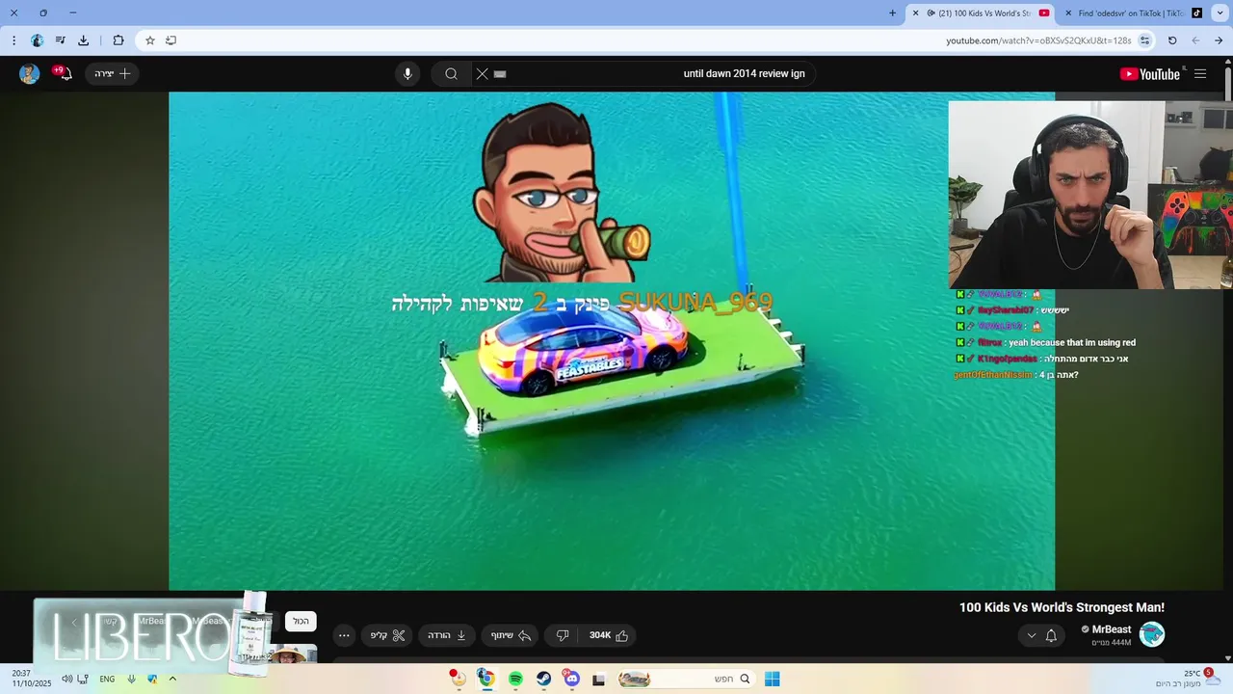Open site information icon in address bar
This screenshot has width=1233, height=694.
[x=1144, y=40]
